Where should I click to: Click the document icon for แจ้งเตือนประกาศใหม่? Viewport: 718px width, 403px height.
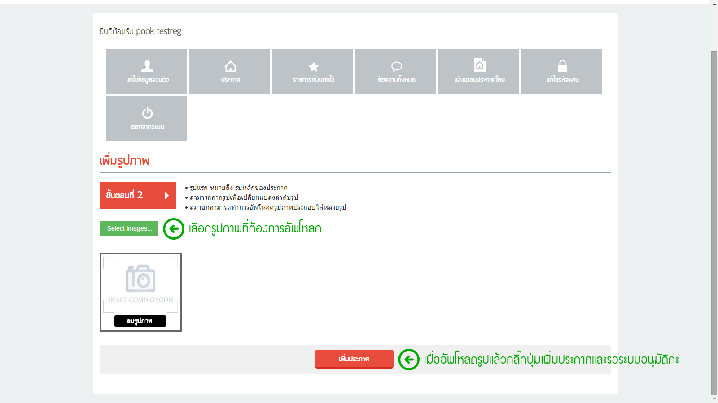pos(479,65)
